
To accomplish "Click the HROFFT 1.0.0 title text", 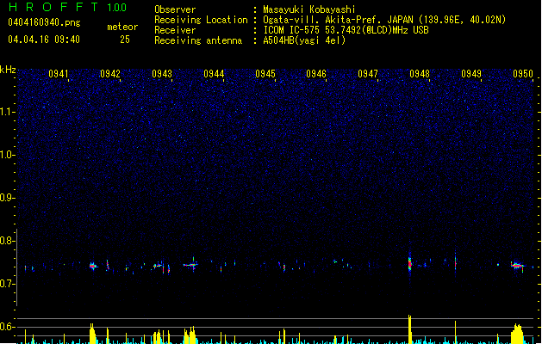I will (x=68, y=7).
